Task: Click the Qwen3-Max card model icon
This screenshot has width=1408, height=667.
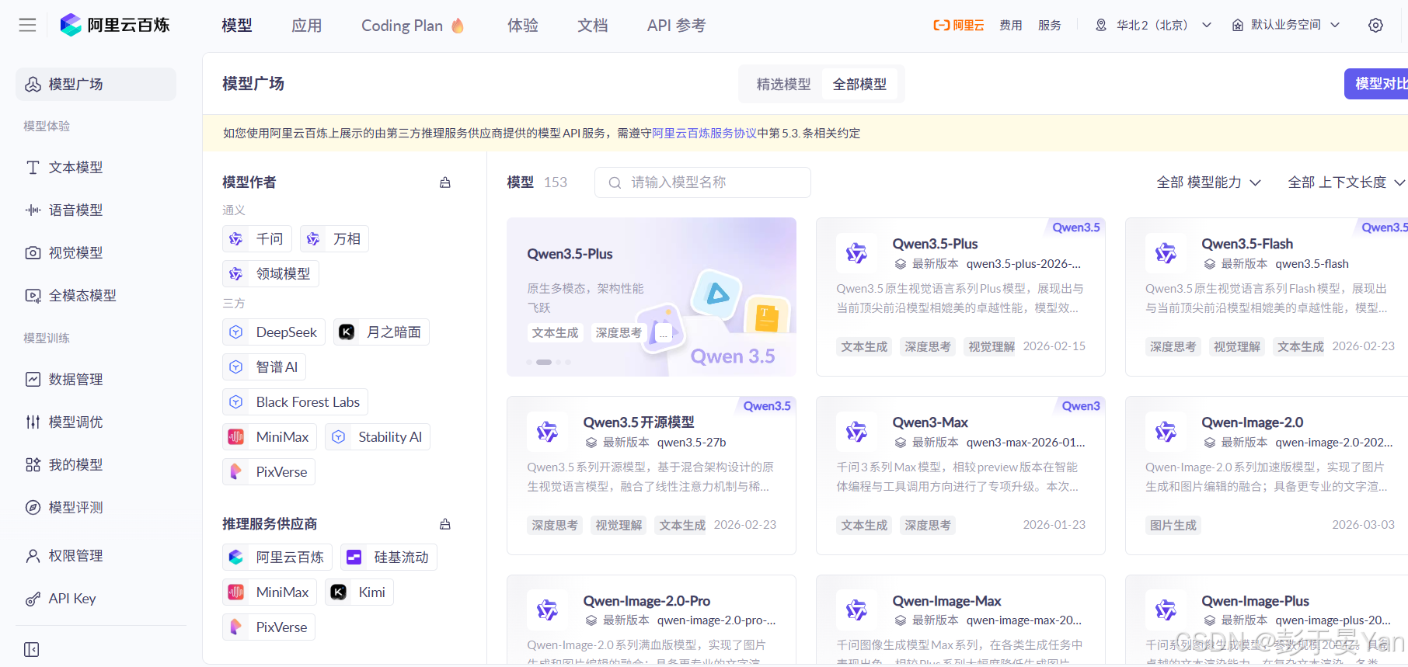Action: [856, 432]
